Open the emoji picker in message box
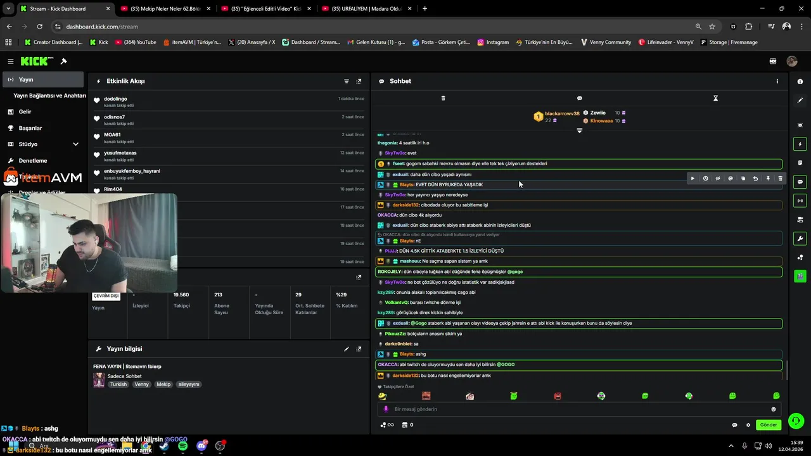Screen dimensions: 811x456 click(774, 409)
